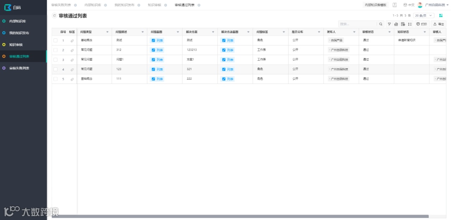Open 问题截图 列表 in row 1
Viewport: 451px width, 220px height.
click(x=157, y=40)
